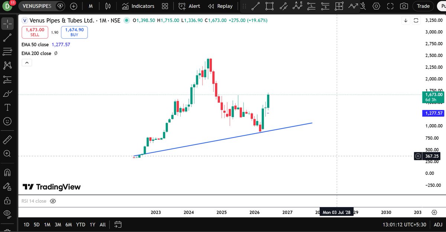The image size is (446, 232).
Task: Toggle RSI 14 indicator visibility eye
Action: [52, 201]
